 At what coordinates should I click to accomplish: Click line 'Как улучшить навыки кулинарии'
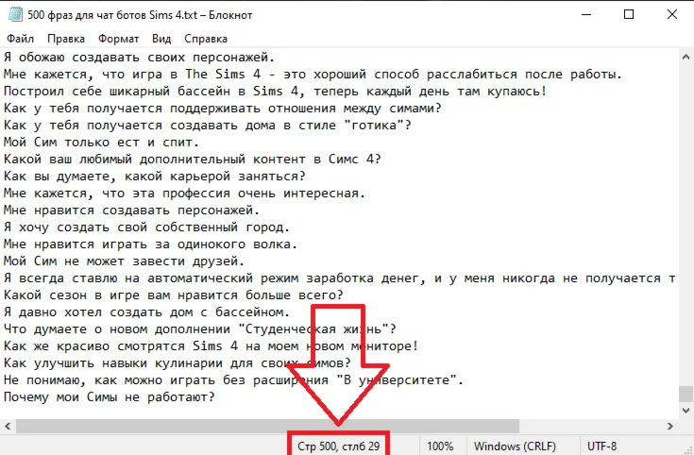coord(178,362)
